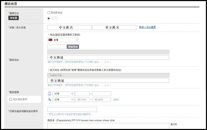Click the landline field showing 例) 5678
Viewport: 207px width, 130px height.
101,100
